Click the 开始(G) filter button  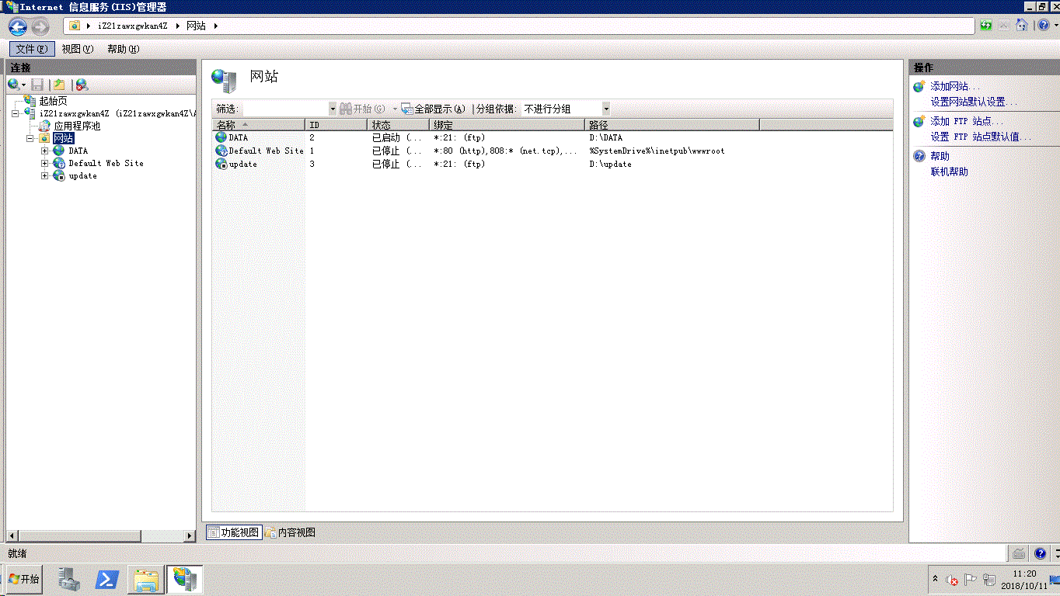point(363,109)
